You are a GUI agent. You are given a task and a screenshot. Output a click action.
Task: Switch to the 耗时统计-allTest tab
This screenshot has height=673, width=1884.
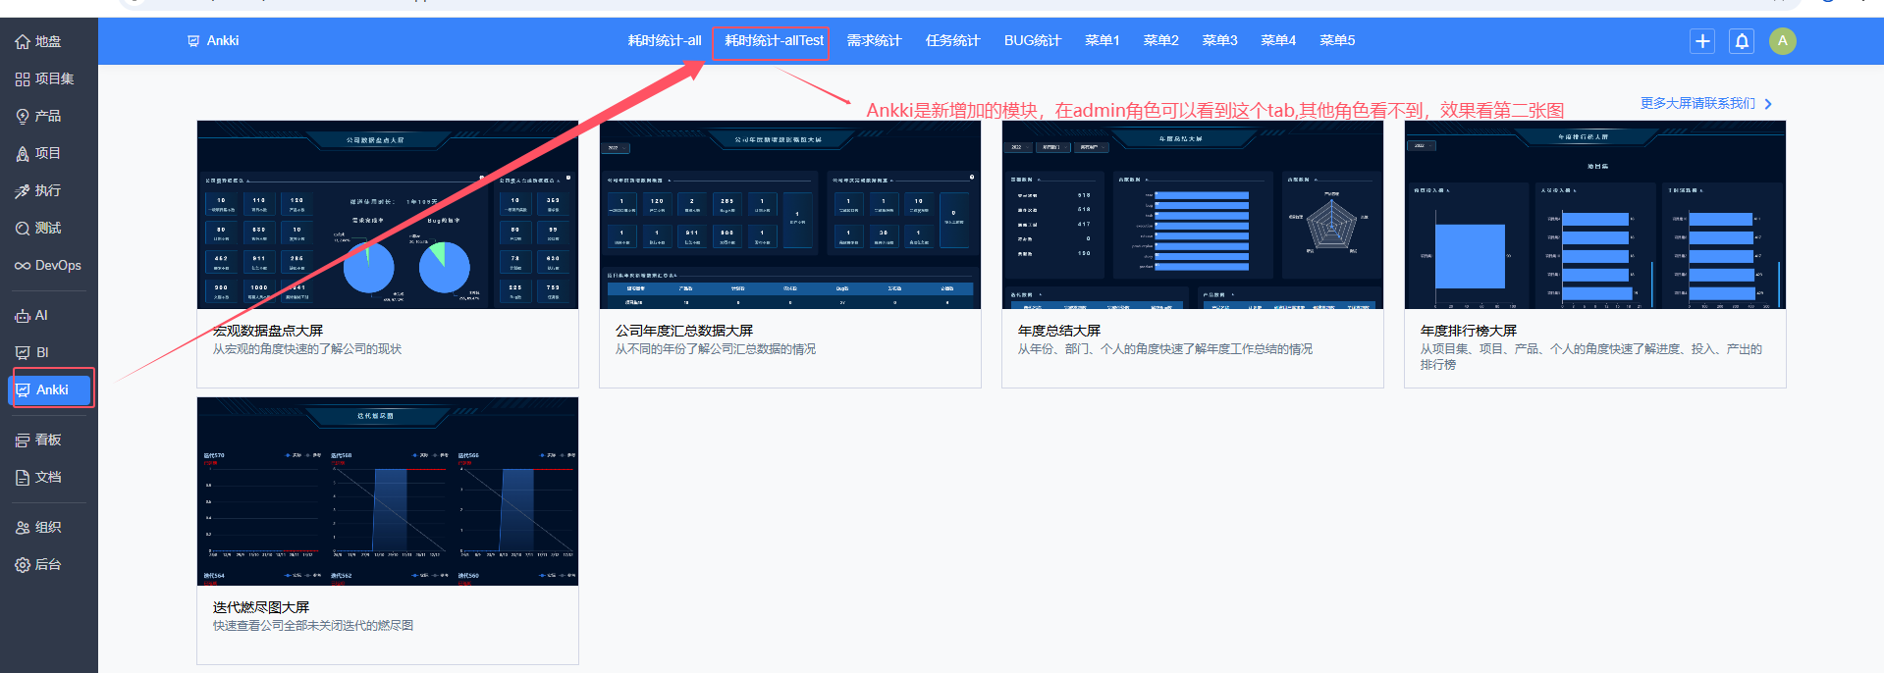pos(775,40)
